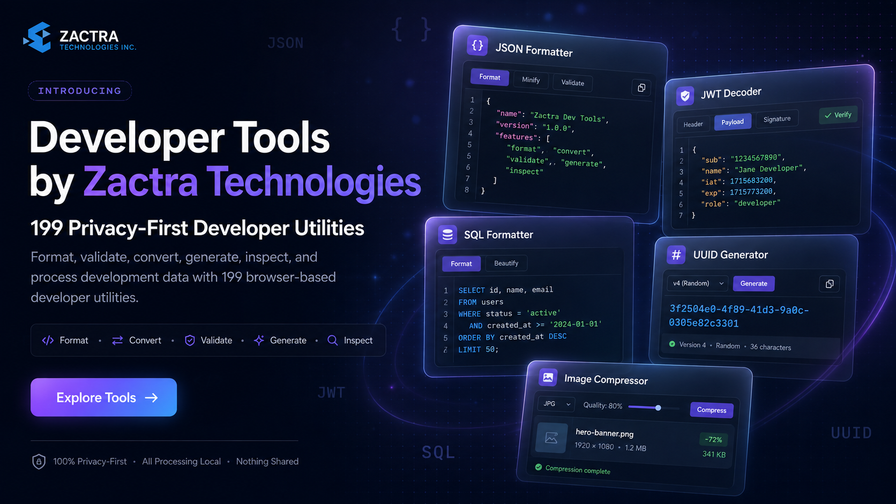
Task: Click the 341 KB file size
Action: [x=714, y=454]
